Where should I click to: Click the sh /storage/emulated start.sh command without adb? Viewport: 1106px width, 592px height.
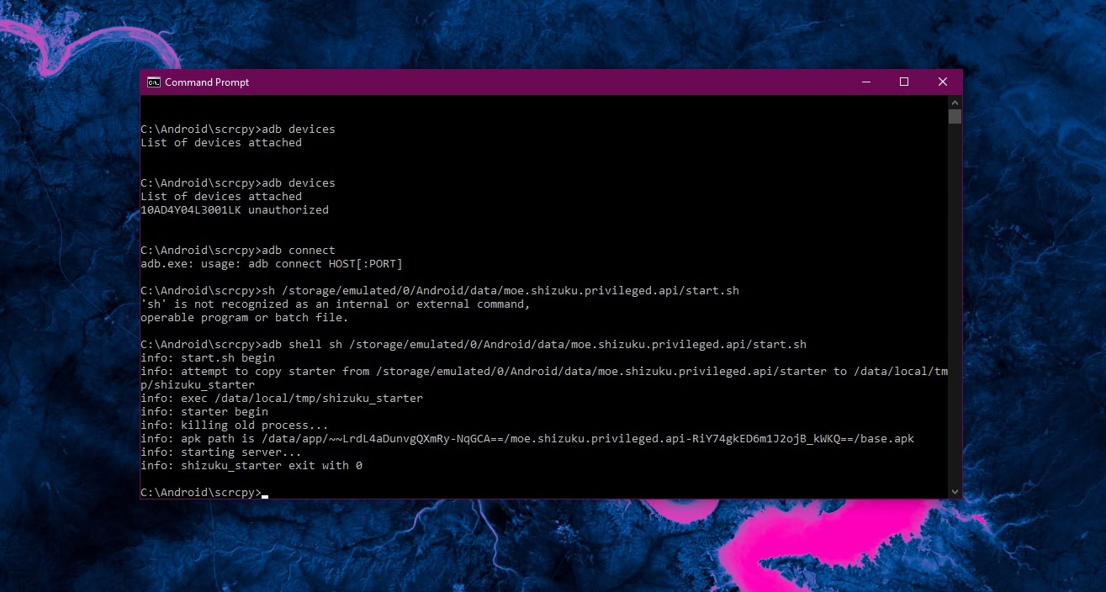pos(440,291)
